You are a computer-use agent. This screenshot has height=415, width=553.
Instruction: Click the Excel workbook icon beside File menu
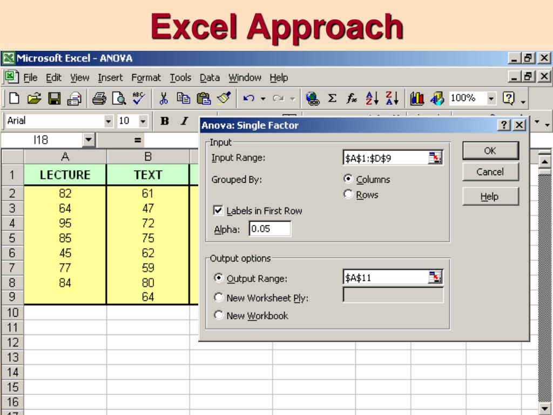tap(12, 77)
